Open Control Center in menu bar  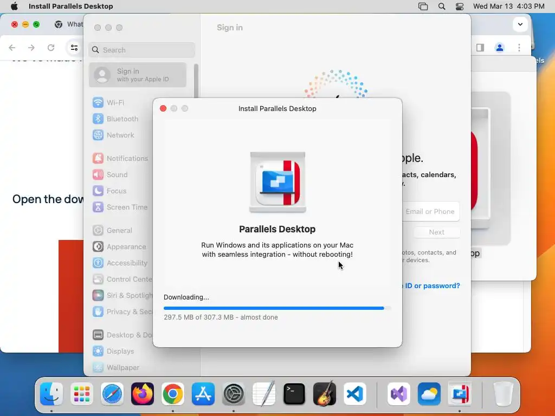pos(460,6)
